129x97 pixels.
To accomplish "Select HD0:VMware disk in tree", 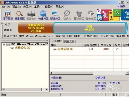I will click(x=29, y=44).
